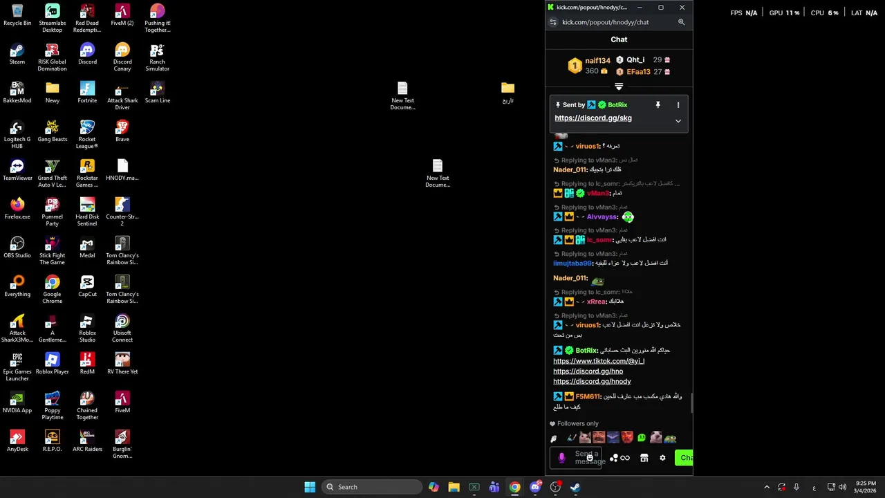Select the CapCut desktop icon
The width and height of the screenshot is (885, 498).
pyautogui.click(x=87, y=286)
